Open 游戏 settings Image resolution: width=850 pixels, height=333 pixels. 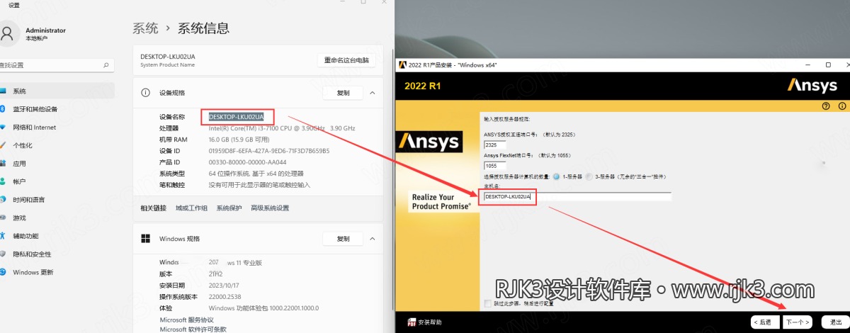pos(57,218)
